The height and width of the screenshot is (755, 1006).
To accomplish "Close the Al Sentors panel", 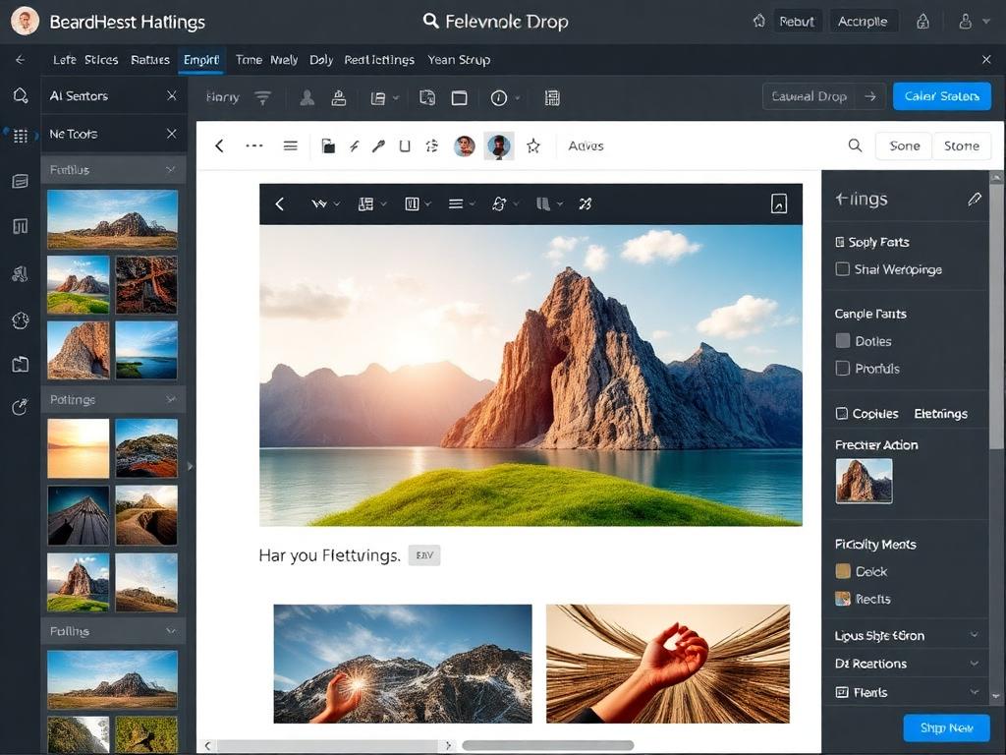I will 171,95.
